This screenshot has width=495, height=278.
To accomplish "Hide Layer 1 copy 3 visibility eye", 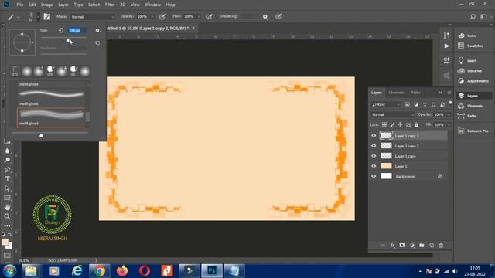I will (374, 136).
